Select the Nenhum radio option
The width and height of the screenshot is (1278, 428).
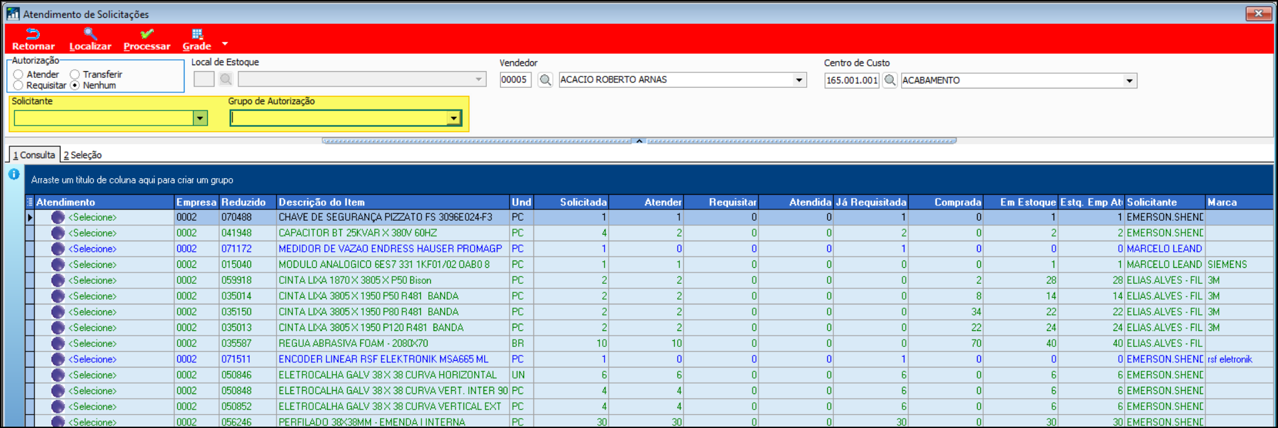pos(75,85)
